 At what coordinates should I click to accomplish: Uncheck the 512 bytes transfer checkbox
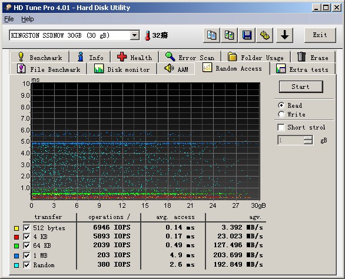point(26,228)
